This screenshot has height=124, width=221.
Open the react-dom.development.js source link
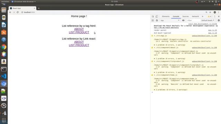pos(203,24)
